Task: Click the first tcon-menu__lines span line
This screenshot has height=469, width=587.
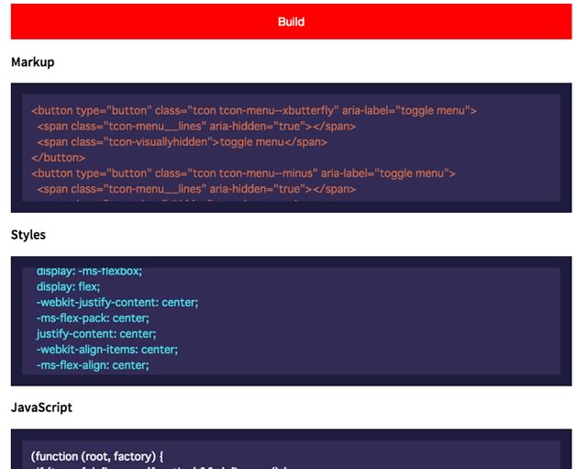Action: pyautogui.click(x=196, y=127)
